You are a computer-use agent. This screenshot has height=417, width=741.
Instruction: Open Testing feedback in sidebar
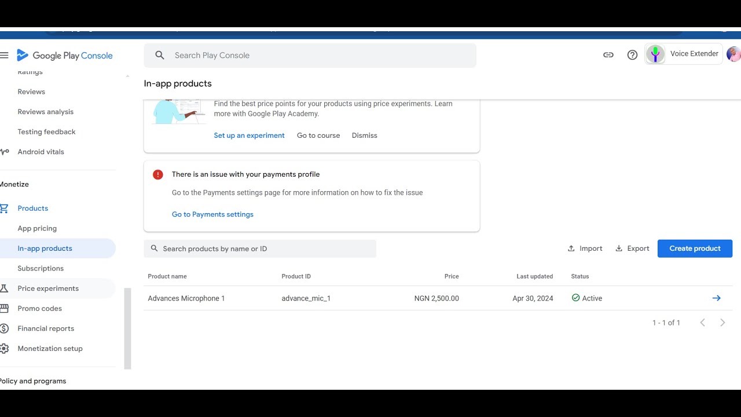point(46,132)
